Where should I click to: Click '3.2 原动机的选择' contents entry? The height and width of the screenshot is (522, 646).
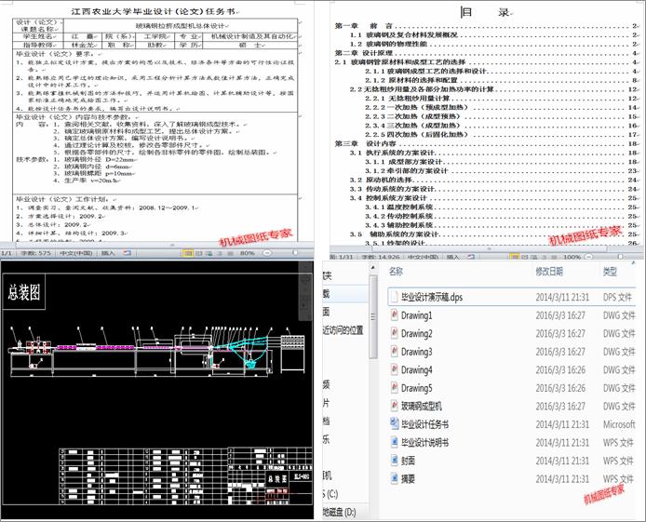[x=381, y=180]
